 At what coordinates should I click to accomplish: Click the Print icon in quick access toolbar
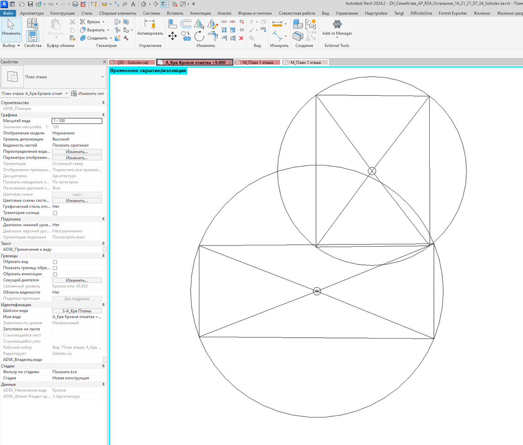tap(75, 4)
